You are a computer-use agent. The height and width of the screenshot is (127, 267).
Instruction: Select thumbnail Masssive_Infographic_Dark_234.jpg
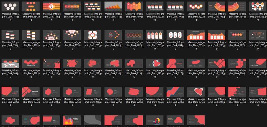[257, 92]
